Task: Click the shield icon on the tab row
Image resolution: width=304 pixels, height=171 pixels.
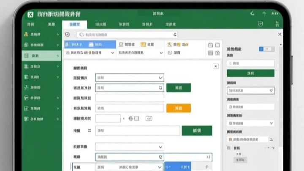Action: pyautogui.click(x=260, y=24)
